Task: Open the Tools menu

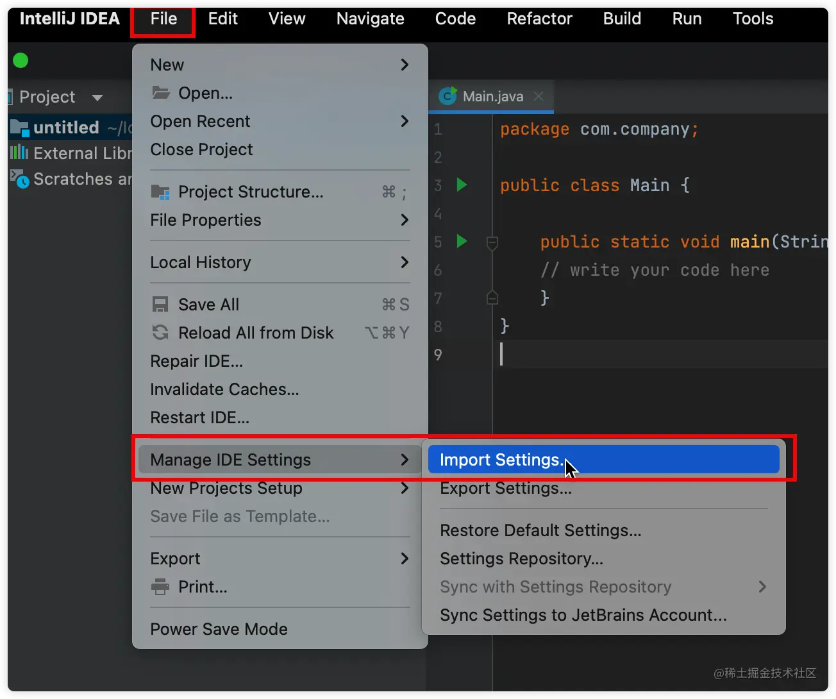Action: coord(753,19)
